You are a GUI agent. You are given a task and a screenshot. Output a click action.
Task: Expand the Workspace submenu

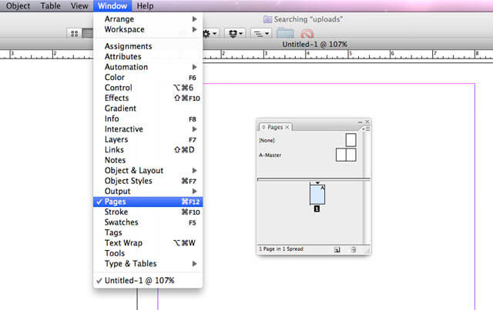coord(148,29)
